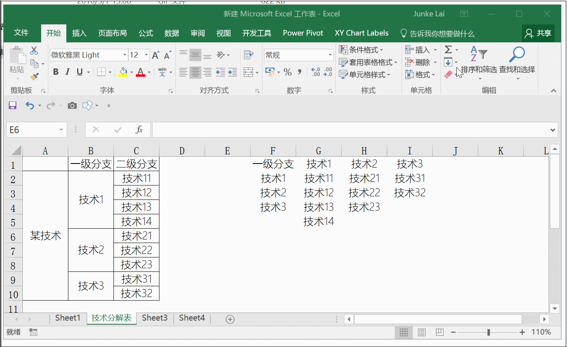Click the Format Painter brush icon

[x=35, y=76]
